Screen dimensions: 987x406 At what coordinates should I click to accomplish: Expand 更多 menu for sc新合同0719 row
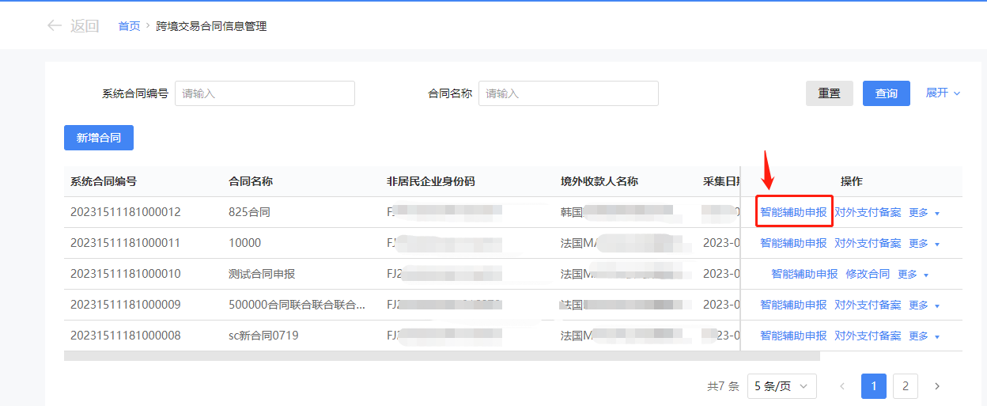click(924, 336)
